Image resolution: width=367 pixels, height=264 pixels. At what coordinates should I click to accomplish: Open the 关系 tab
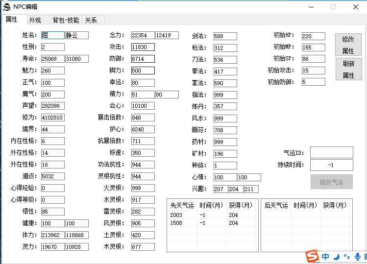(93, 20)
